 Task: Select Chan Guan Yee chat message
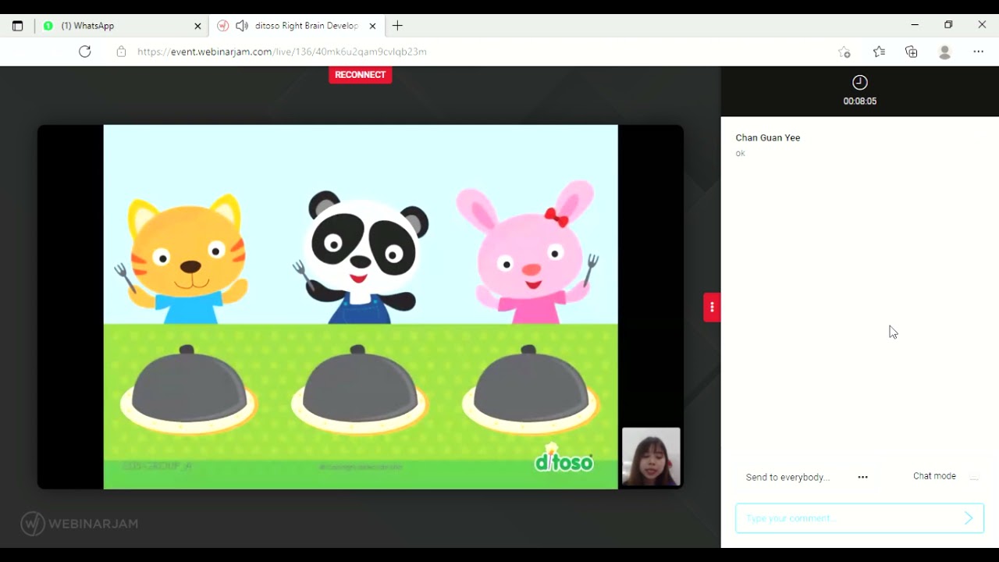point(768,144)
